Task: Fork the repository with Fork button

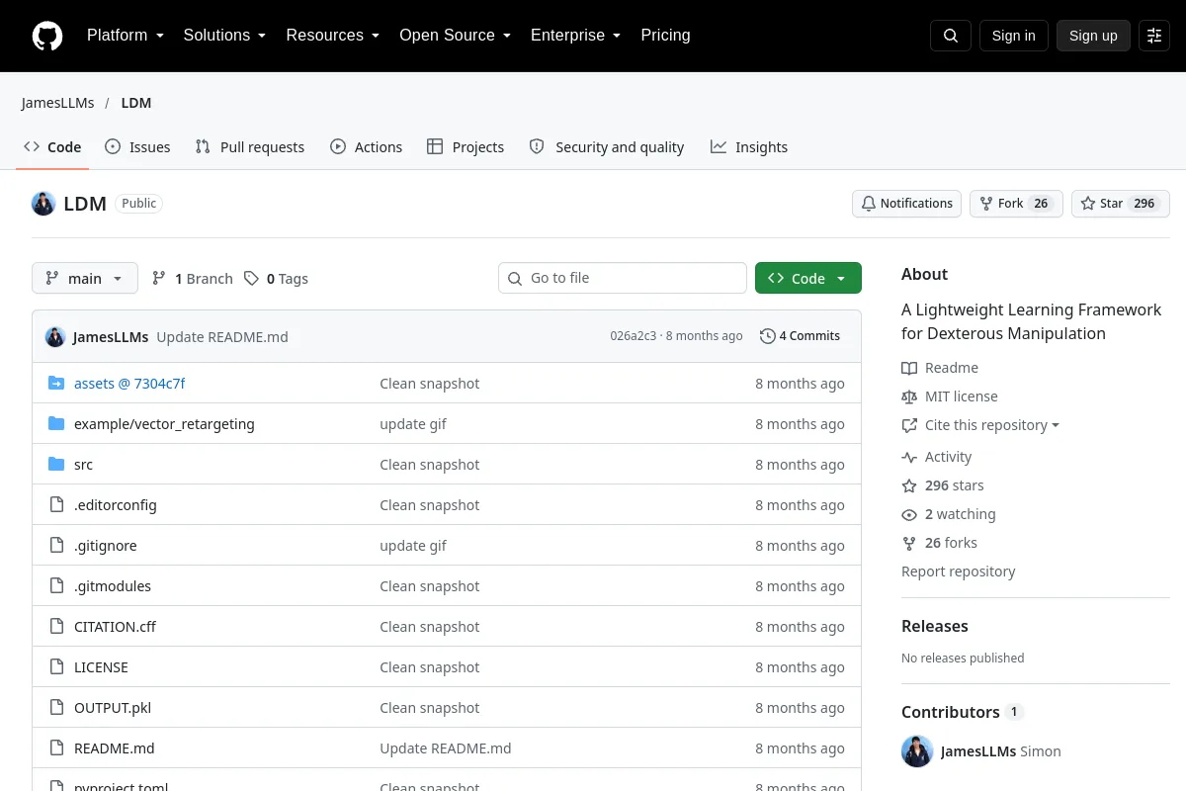Action: click(1016, 204)
